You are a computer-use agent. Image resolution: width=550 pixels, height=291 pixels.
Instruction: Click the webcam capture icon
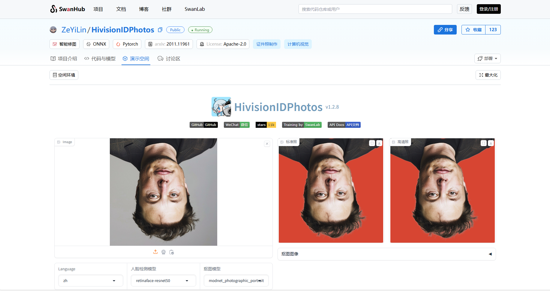[x=164, y=252]
